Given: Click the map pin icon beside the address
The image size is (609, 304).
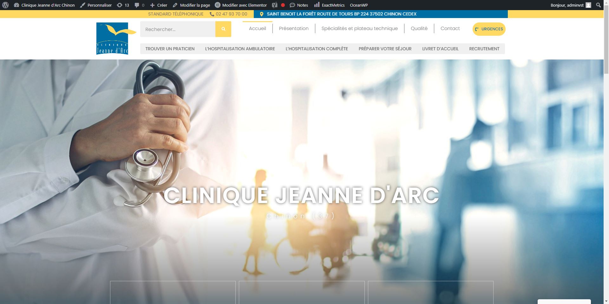Looking at the screenshot, I should pyautogui.click(x=262, y=14).
